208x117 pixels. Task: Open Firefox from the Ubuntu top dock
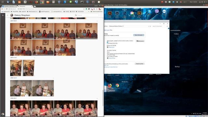tap(36, 2)
